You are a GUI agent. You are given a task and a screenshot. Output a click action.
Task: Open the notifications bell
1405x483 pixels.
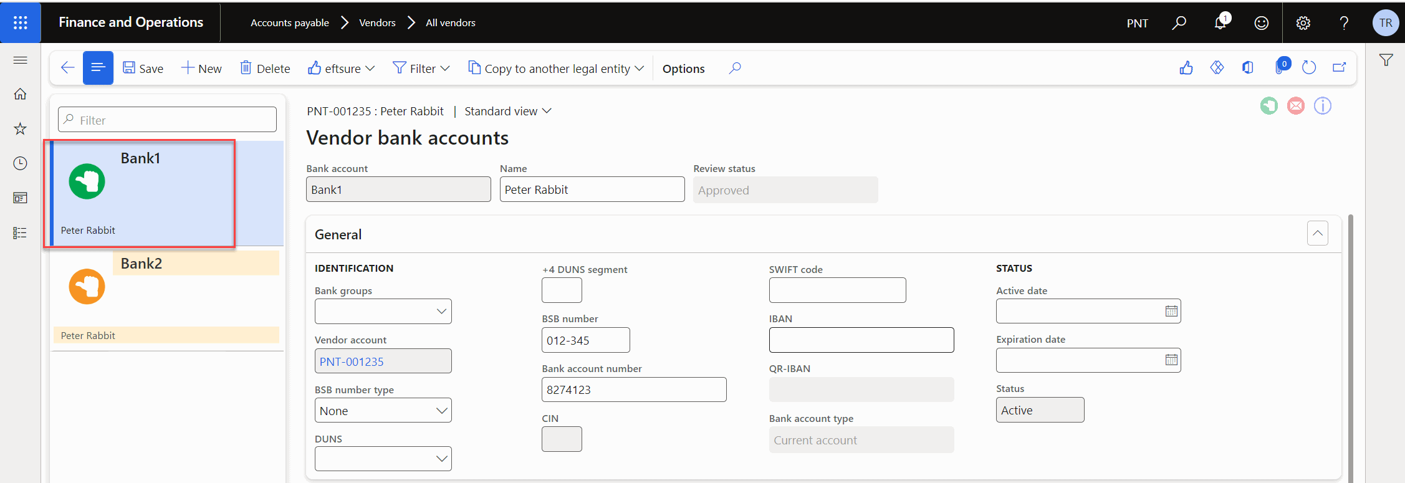pyautogui.click(x=1220, y=22)
